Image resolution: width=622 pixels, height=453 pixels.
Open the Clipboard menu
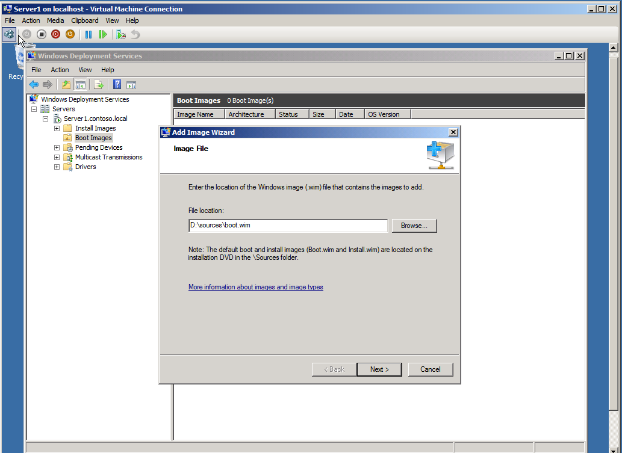tap(84, 20)
